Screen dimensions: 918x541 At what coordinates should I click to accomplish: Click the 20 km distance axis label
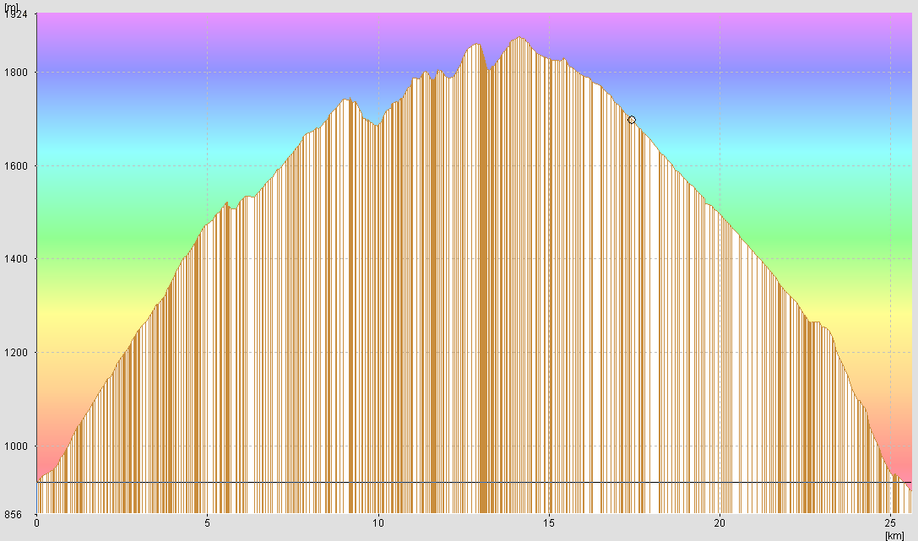click(x=720, y=523)
